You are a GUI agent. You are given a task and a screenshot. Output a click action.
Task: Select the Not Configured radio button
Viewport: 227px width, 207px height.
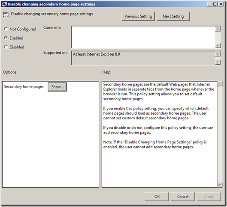[6, 29]
